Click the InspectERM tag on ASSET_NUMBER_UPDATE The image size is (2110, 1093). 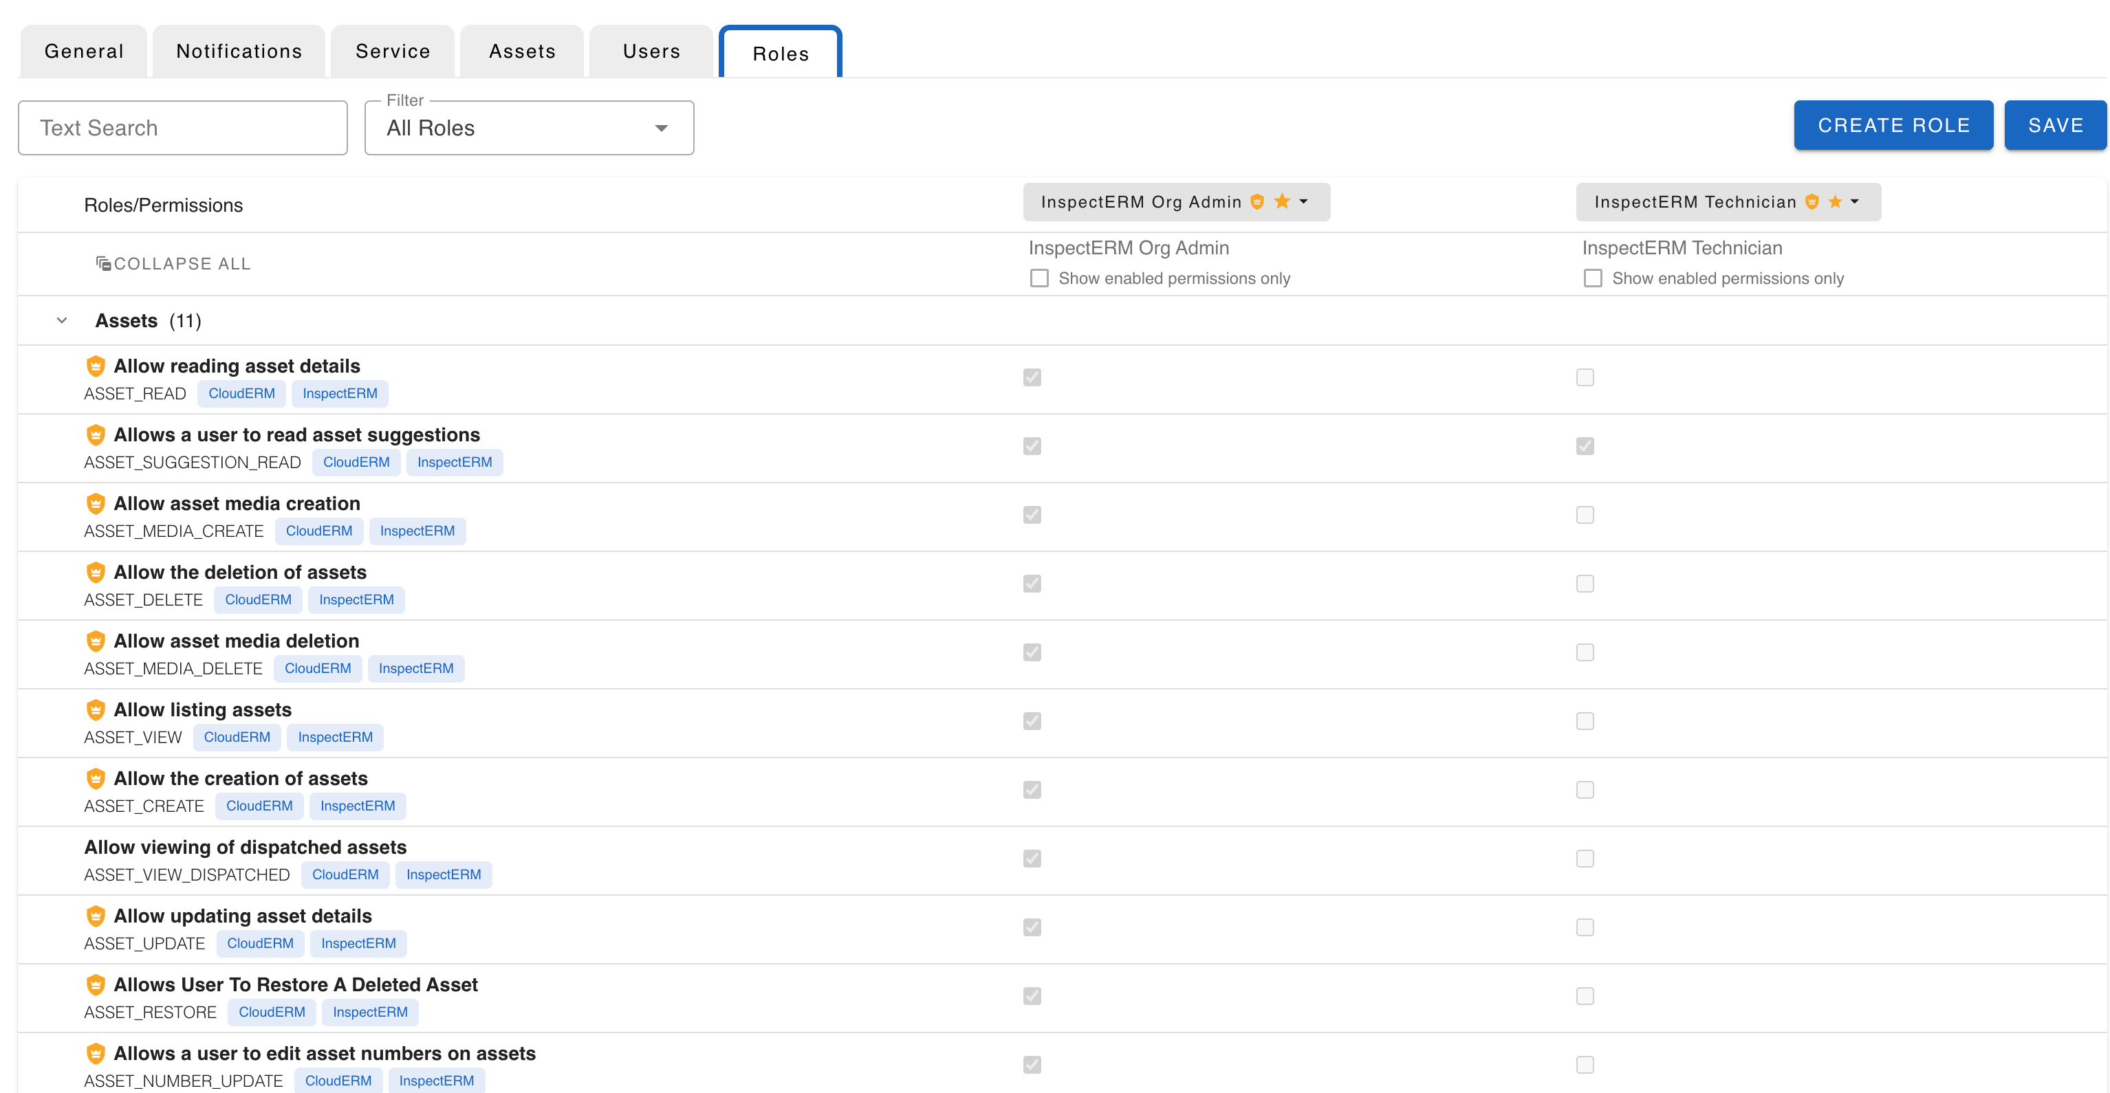point(437,1081)
